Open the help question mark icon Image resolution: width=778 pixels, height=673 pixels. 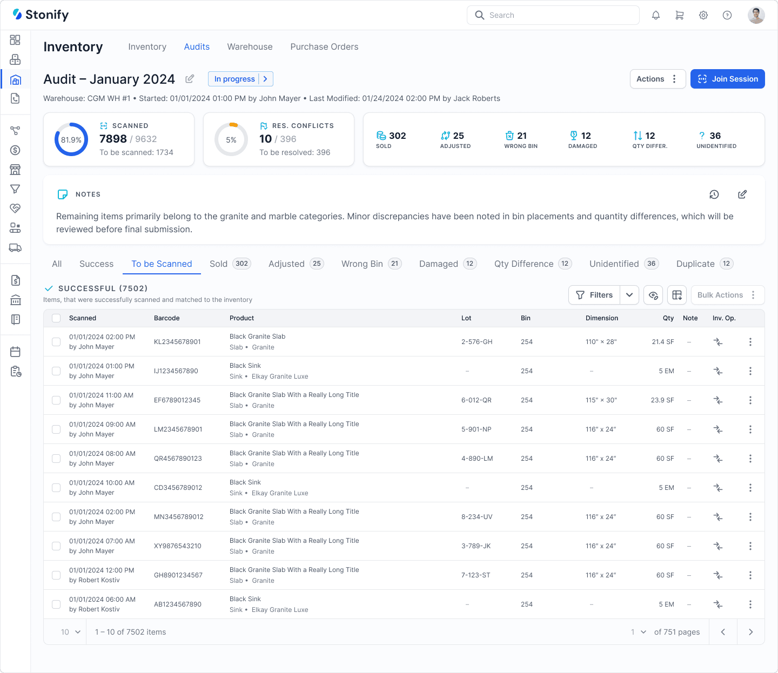[x=727, y=15]
